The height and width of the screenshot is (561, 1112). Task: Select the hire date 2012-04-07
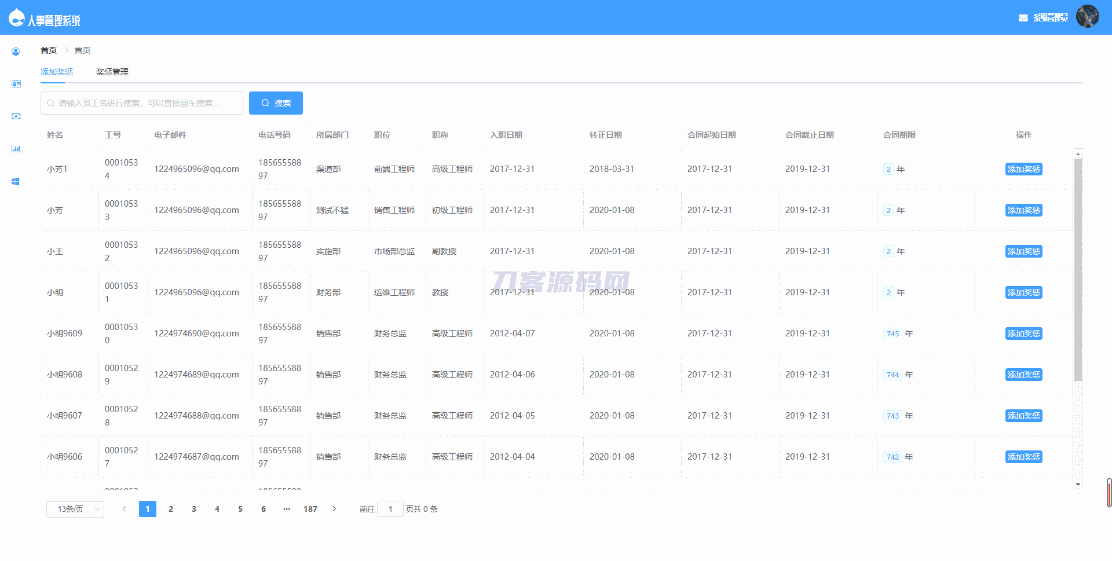pyautogui.click(x=513, y=333)
